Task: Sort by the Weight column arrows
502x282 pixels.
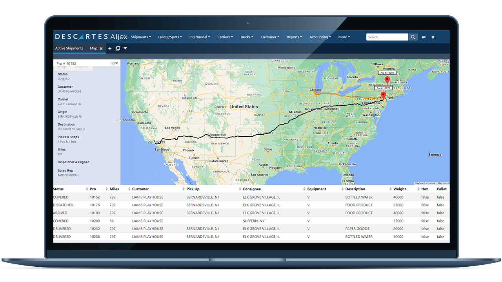Action: (418, 189)
